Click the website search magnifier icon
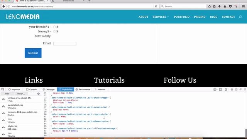Screen dimensions: 247x139 pyautogui.click(x=240, y=17)
